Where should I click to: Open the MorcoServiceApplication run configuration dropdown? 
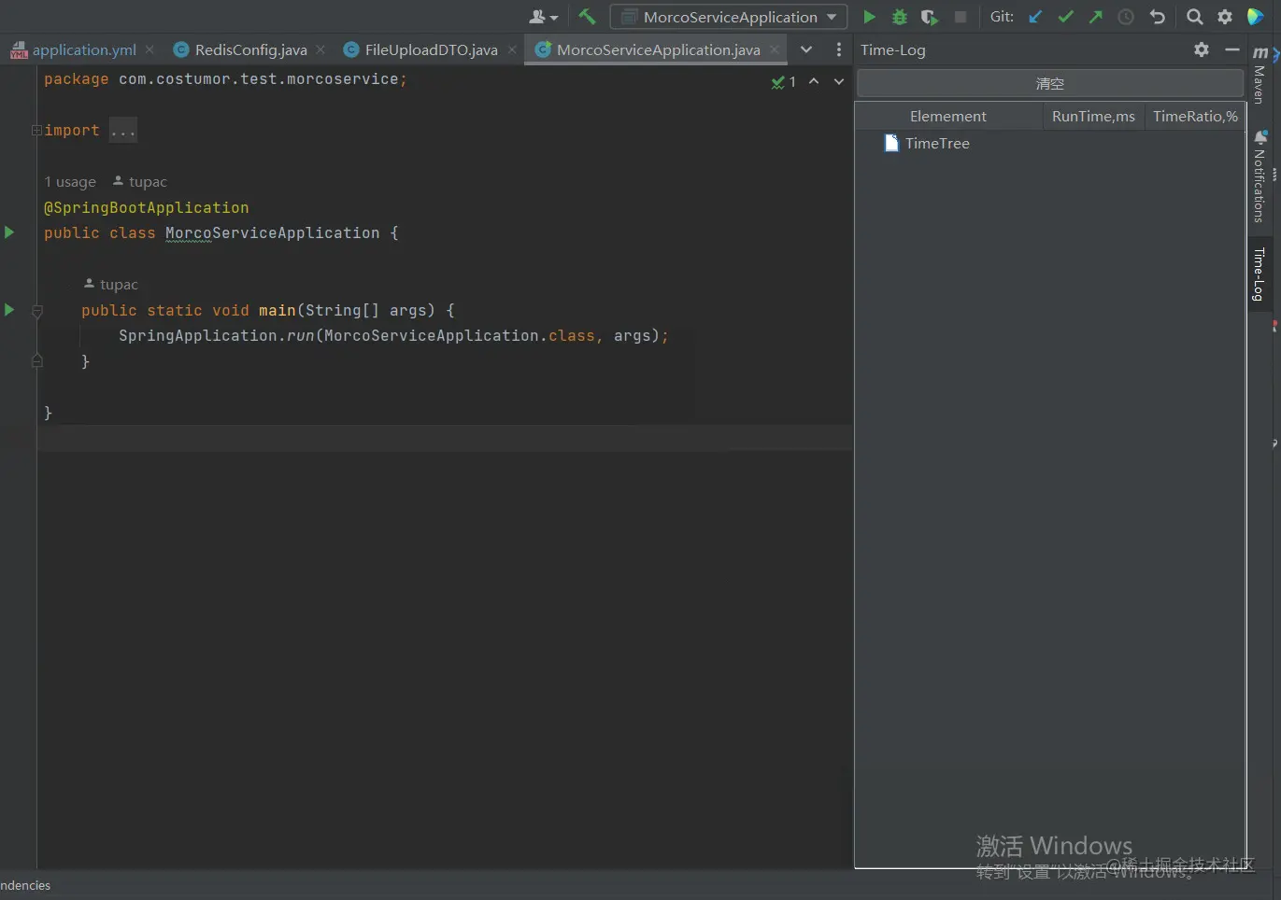729,17
